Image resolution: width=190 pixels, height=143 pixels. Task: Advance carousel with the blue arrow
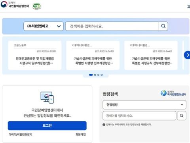click(x=187, y=55)
